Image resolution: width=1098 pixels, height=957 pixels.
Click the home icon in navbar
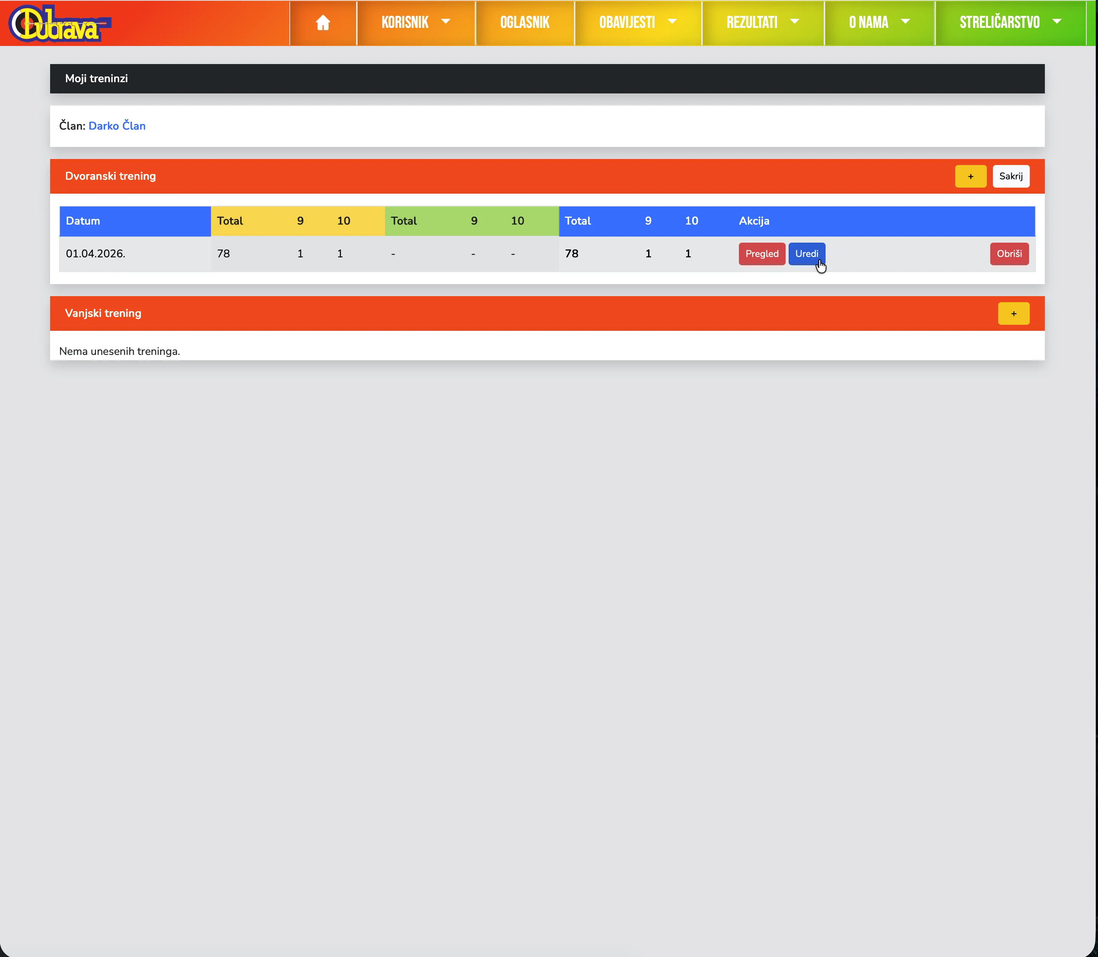(x=323, y=23)
